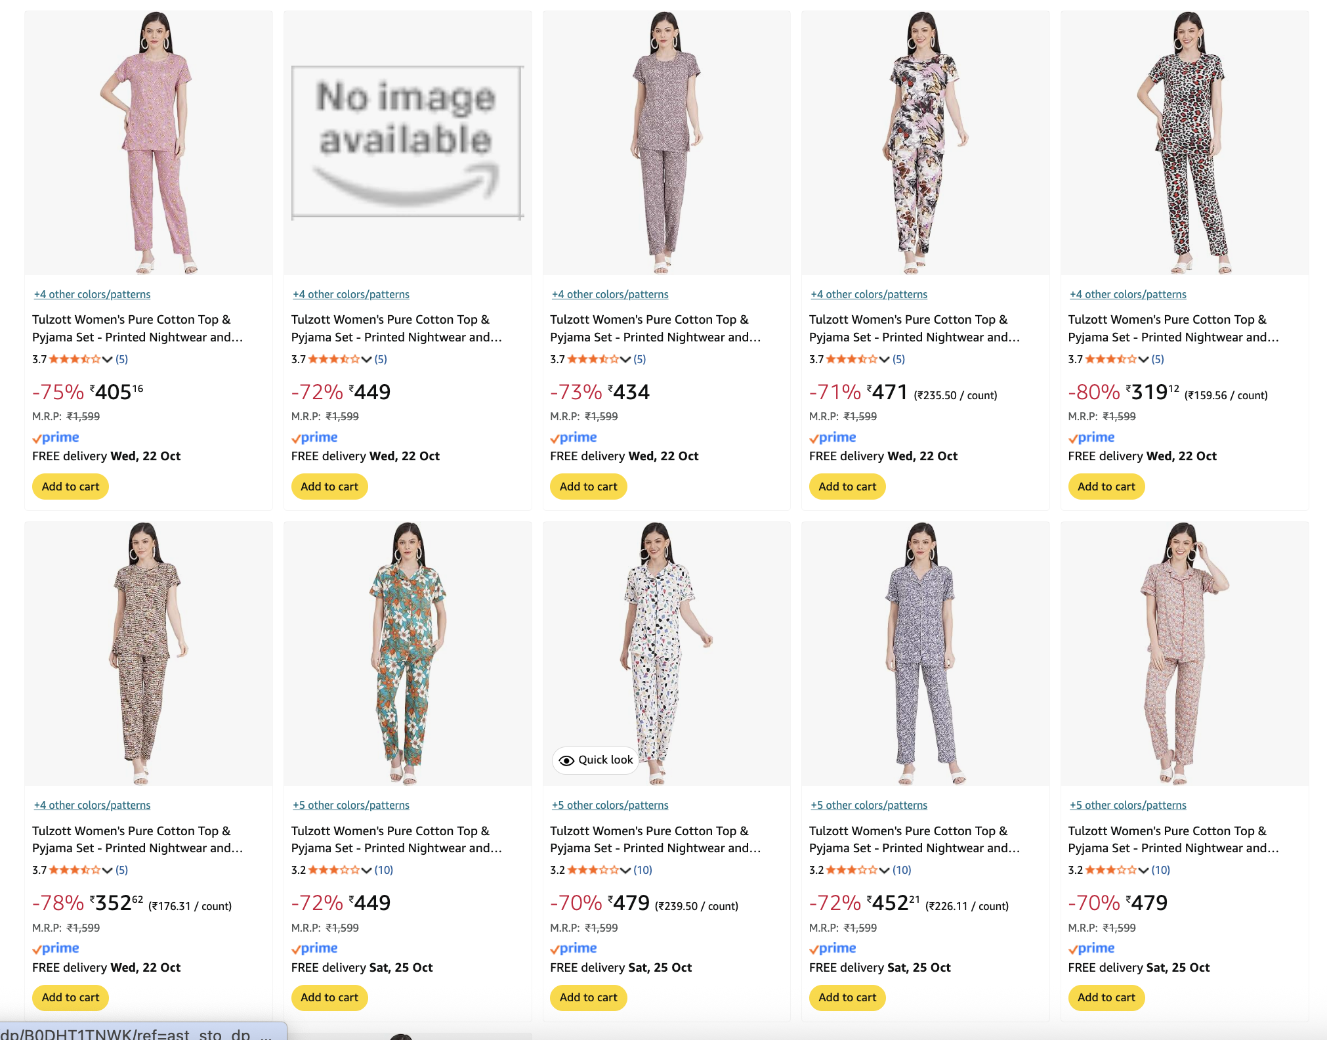Open the 5 reviews link of the ₹405 set
Image resolution: width=1327 pixels, height=1040 pixels.
(122, 359)
